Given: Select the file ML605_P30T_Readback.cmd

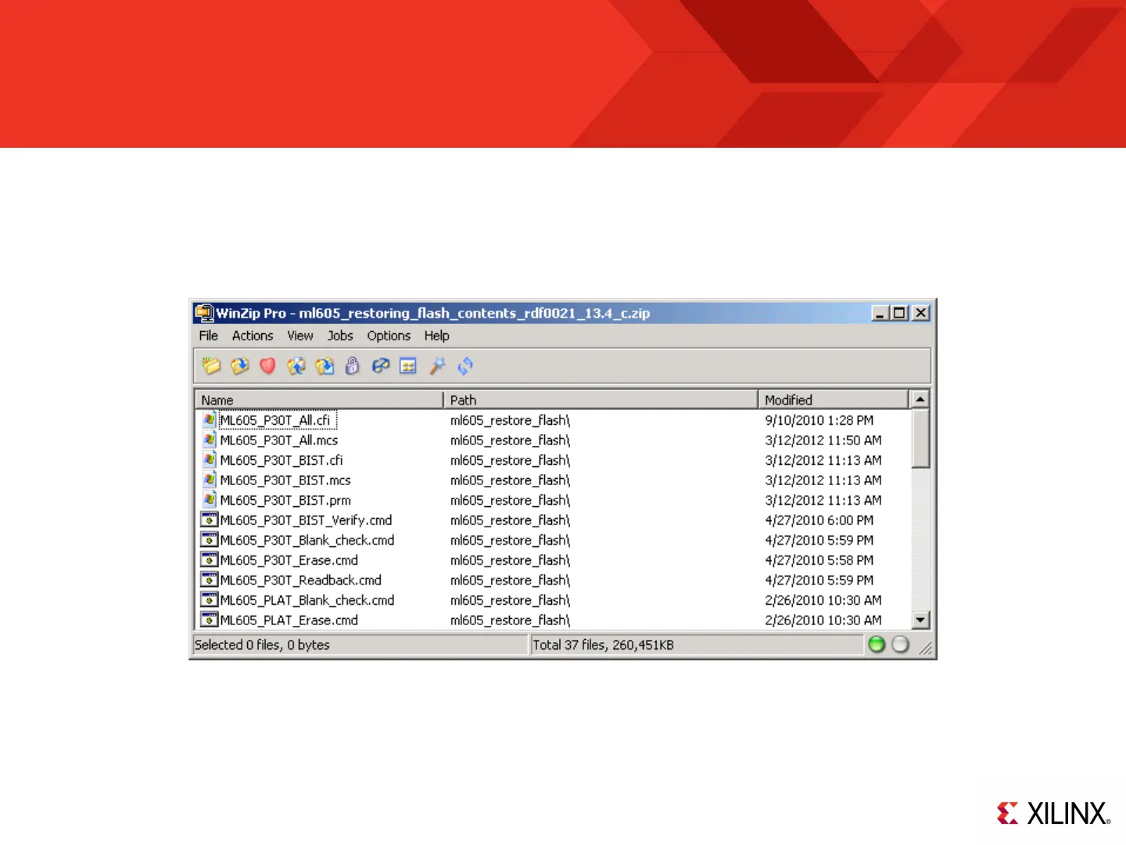Looking at the screenshot, I should click(x=301, y=580).
